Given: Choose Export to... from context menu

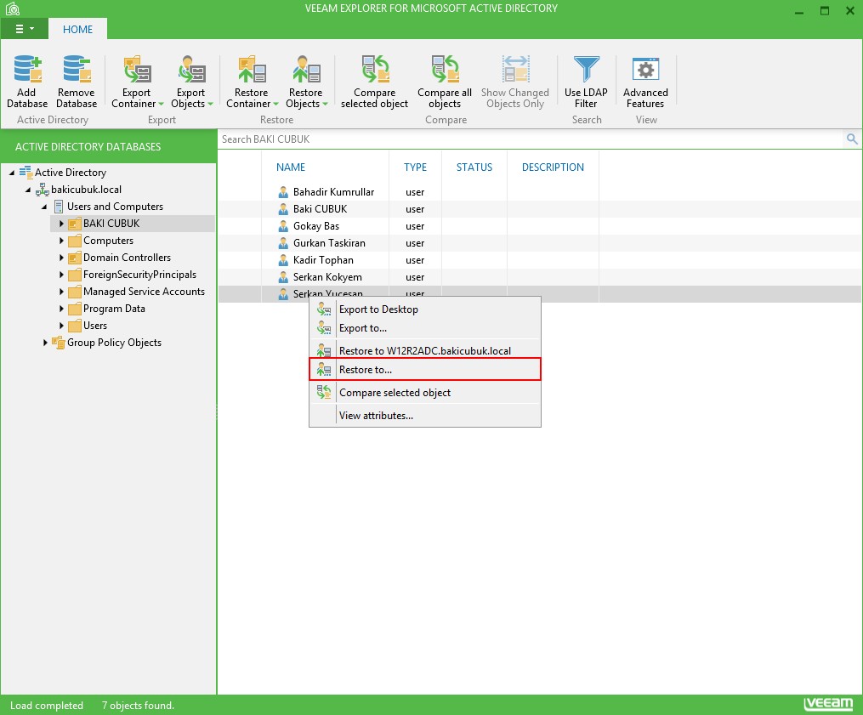Looking at the screenshot, I should (425, 328).
